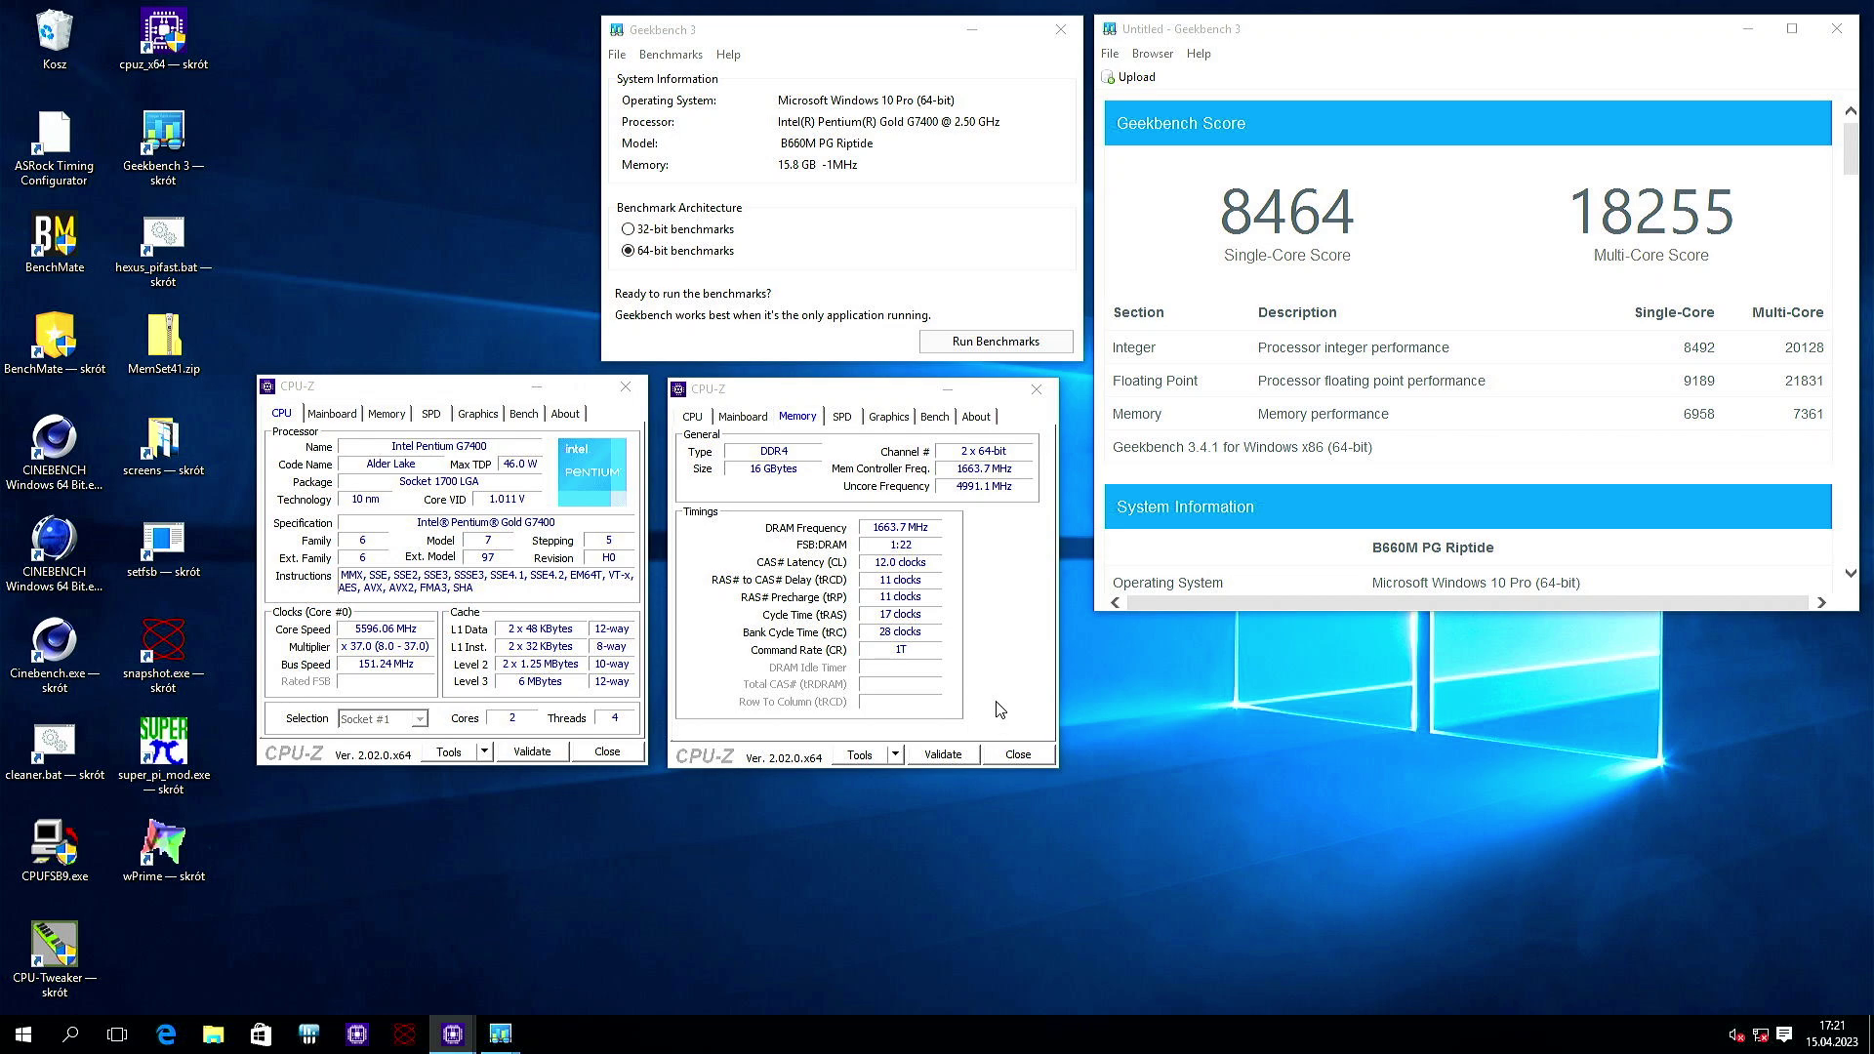Open the setfsb — skrót icon
The image size is (1874, 1054).
[163, 539]
